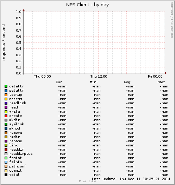Click the dark green symlink swatch

(x=6, y=124)
